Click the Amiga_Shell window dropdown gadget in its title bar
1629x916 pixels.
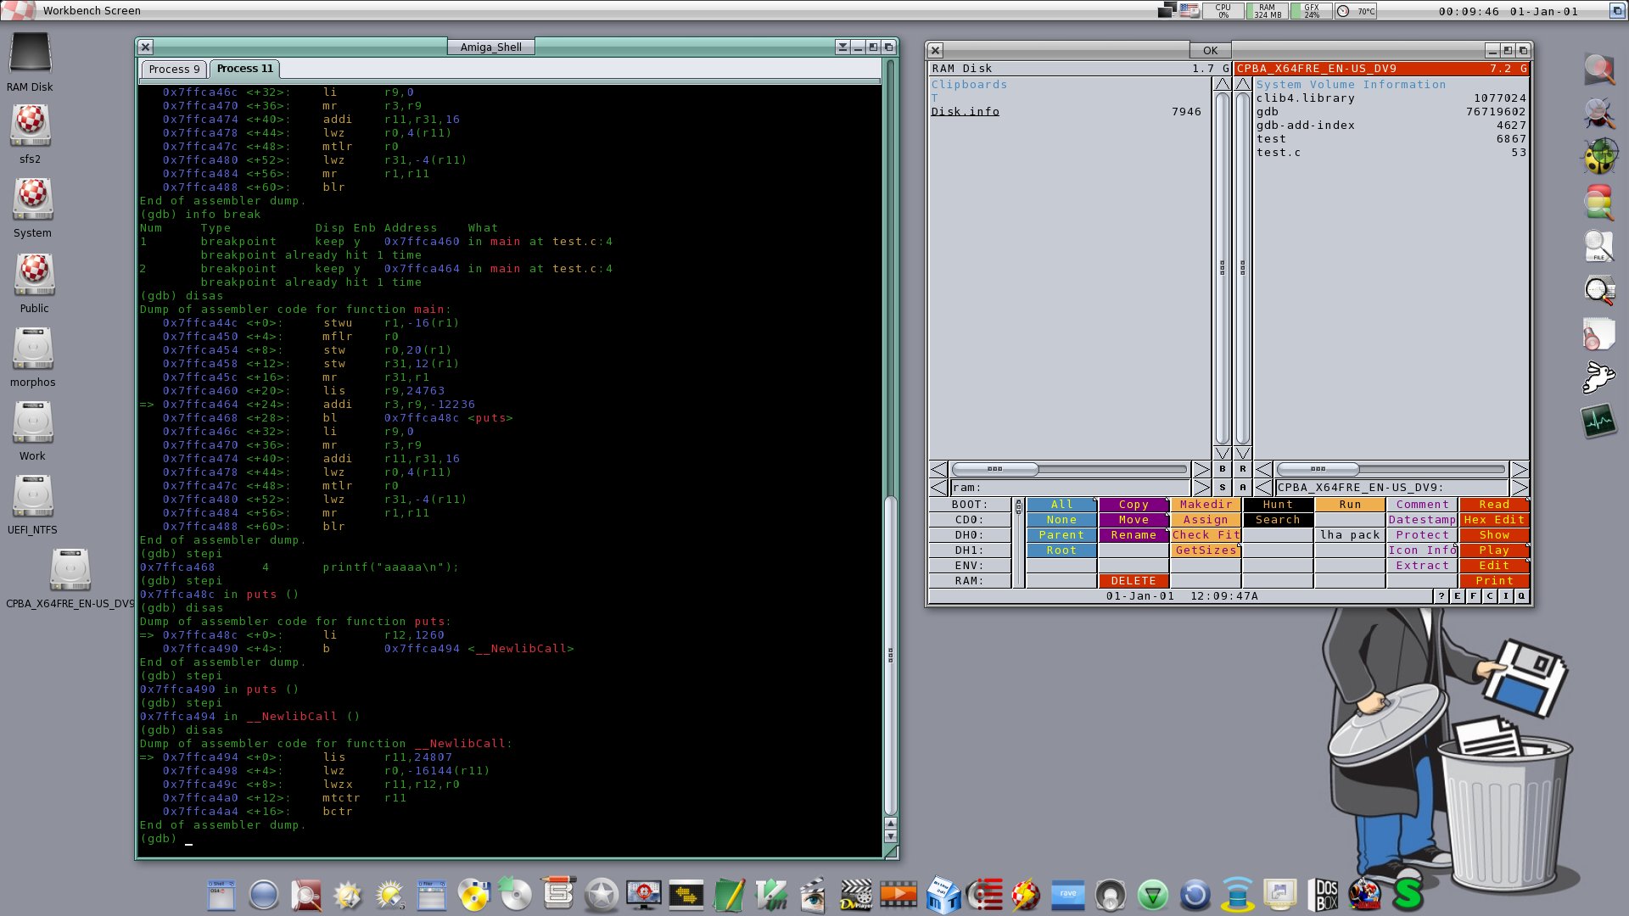point(842,47)
